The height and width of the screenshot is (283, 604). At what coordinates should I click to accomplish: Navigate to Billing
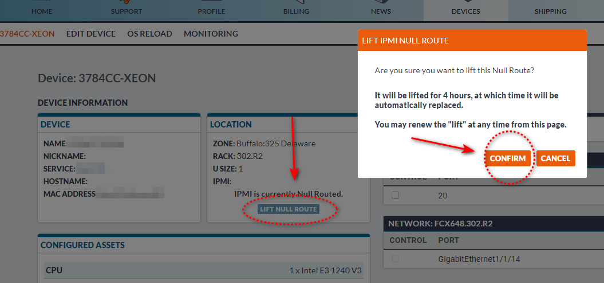tap(296, 11)
